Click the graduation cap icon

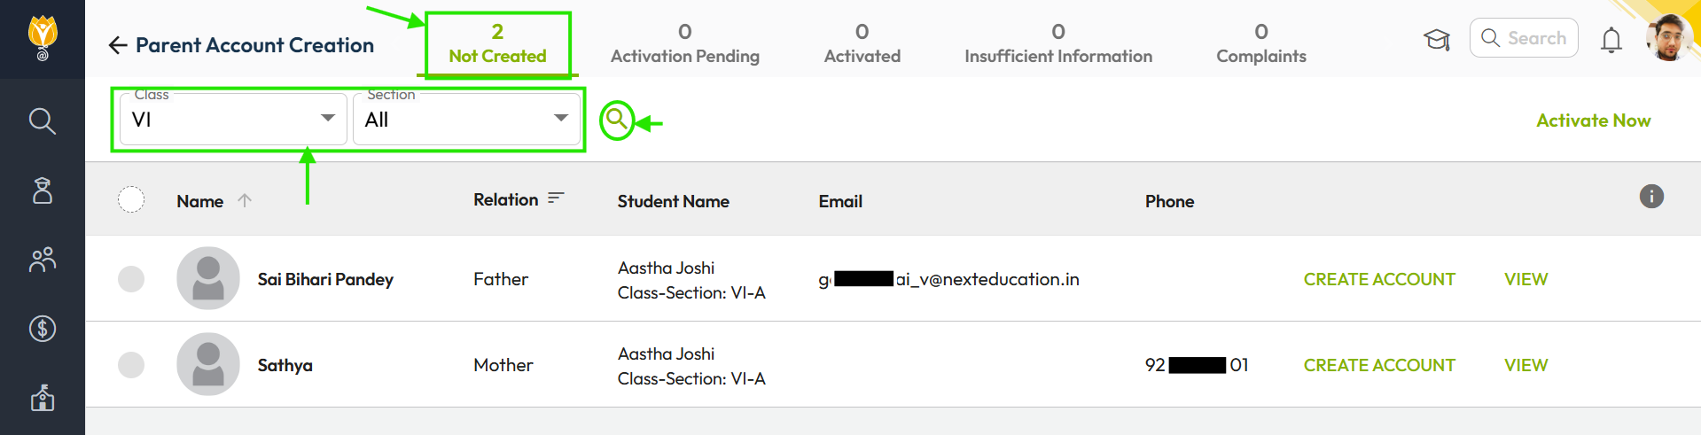coord(1437,39)
